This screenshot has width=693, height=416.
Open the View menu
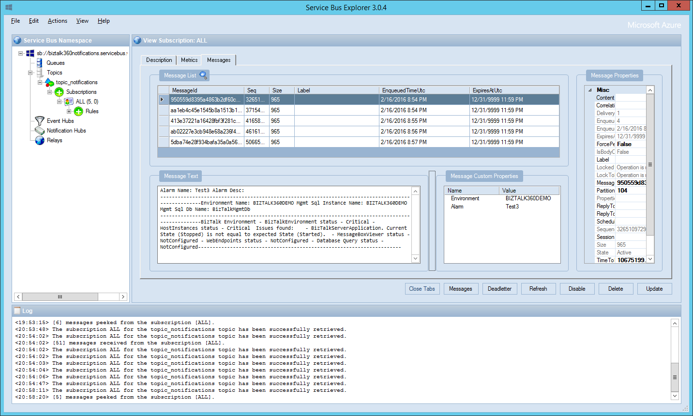tap(82, 21)
